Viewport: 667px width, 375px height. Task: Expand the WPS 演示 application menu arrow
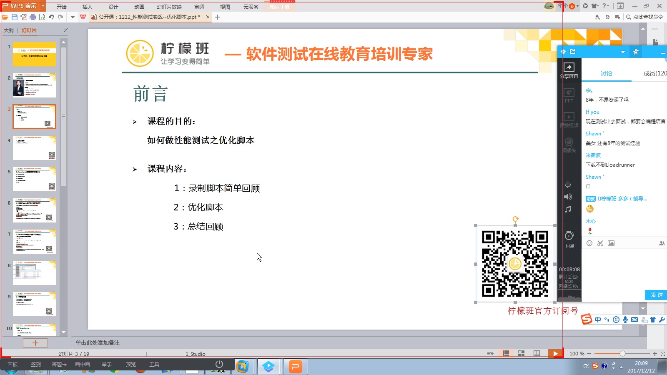[x=43, y=6]
